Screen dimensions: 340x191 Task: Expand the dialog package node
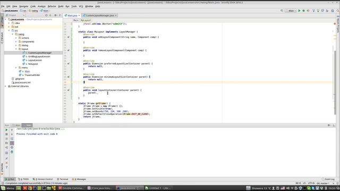point(16,45)
